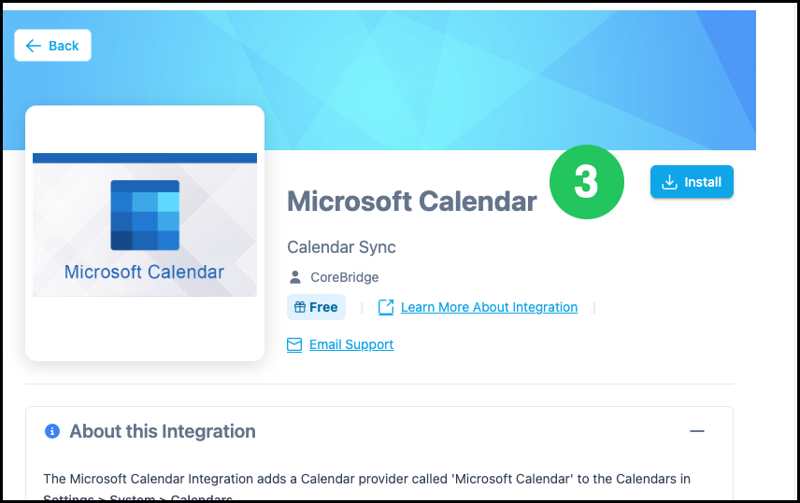Click the Back button
Screen dimensions: 800x503
coord(52,46)
